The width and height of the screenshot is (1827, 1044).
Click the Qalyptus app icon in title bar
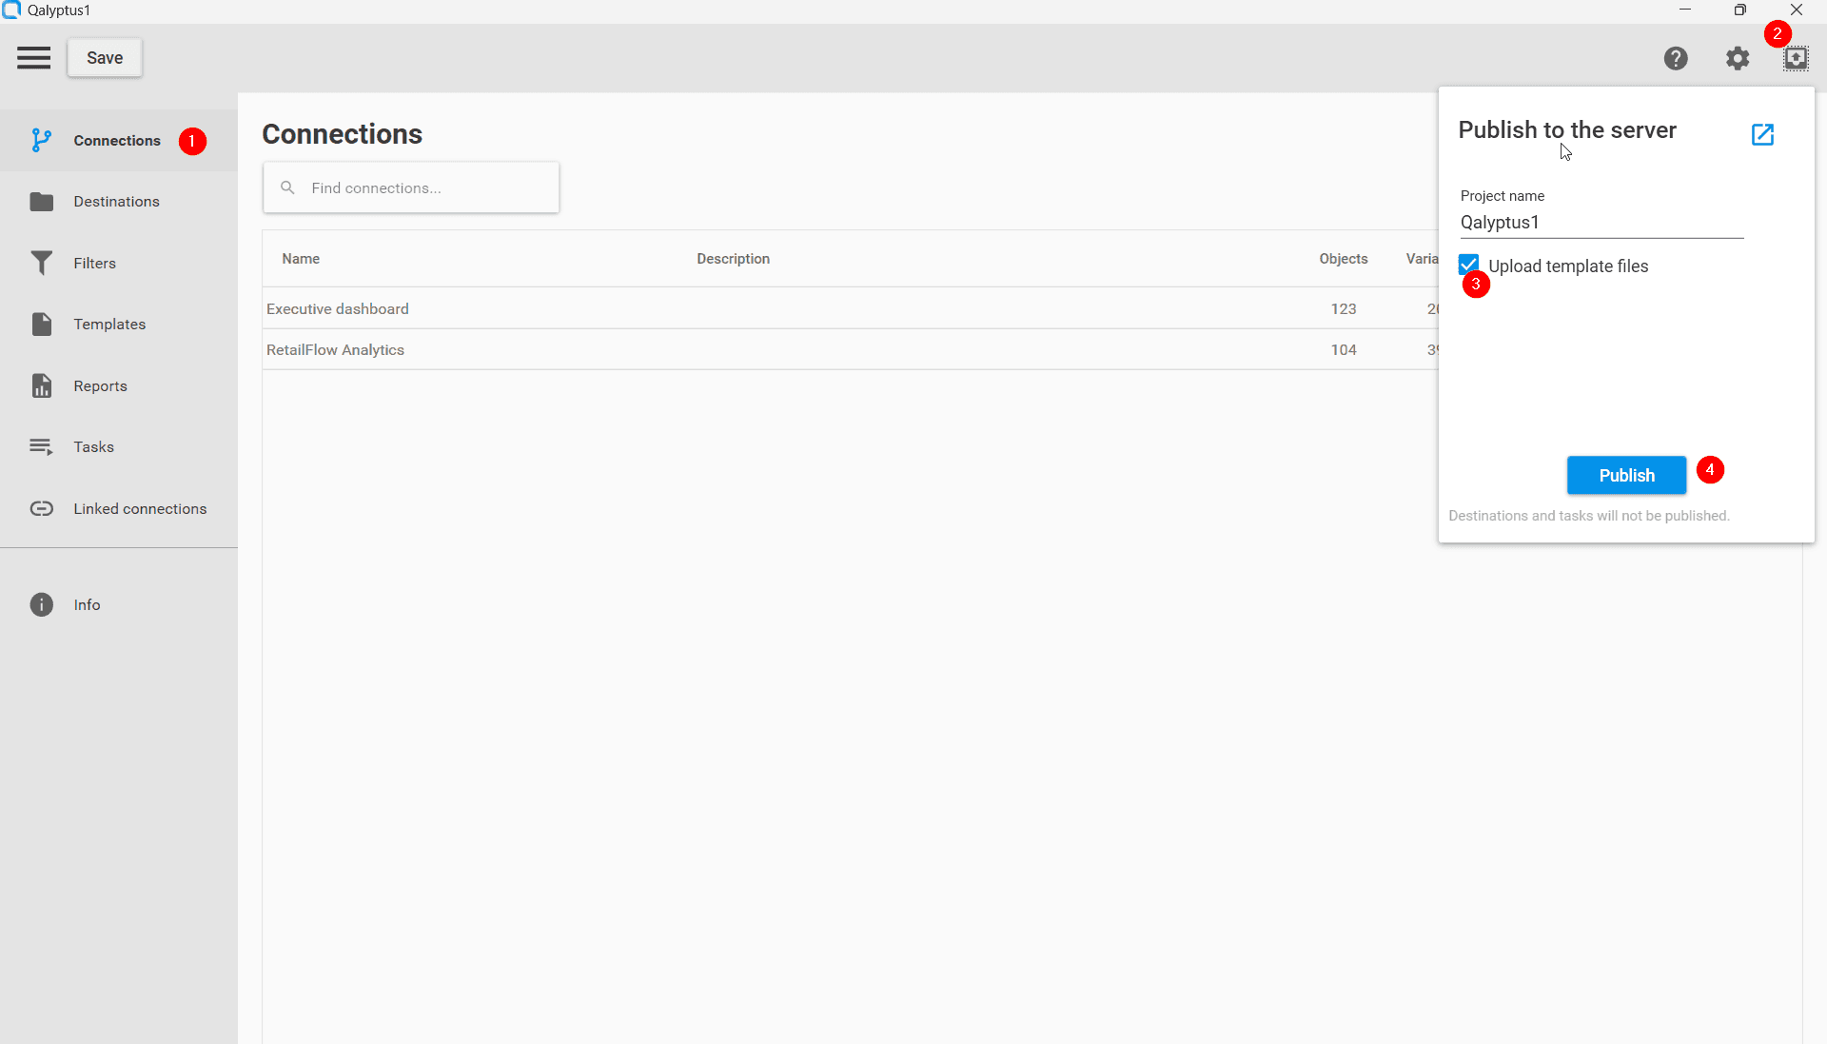click(11, 10)
